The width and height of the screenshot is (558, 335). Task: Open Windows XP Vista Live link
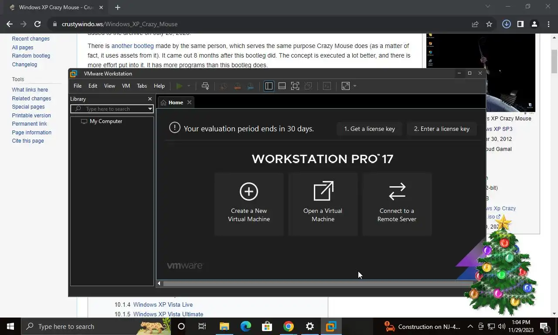(163, 305)
